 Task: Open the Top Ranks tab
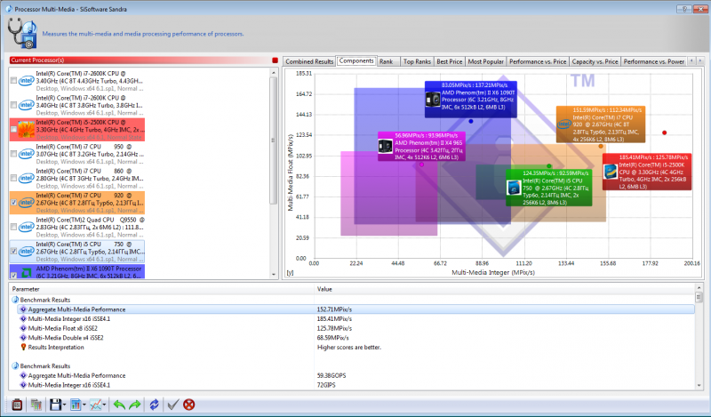pos(417,61)
